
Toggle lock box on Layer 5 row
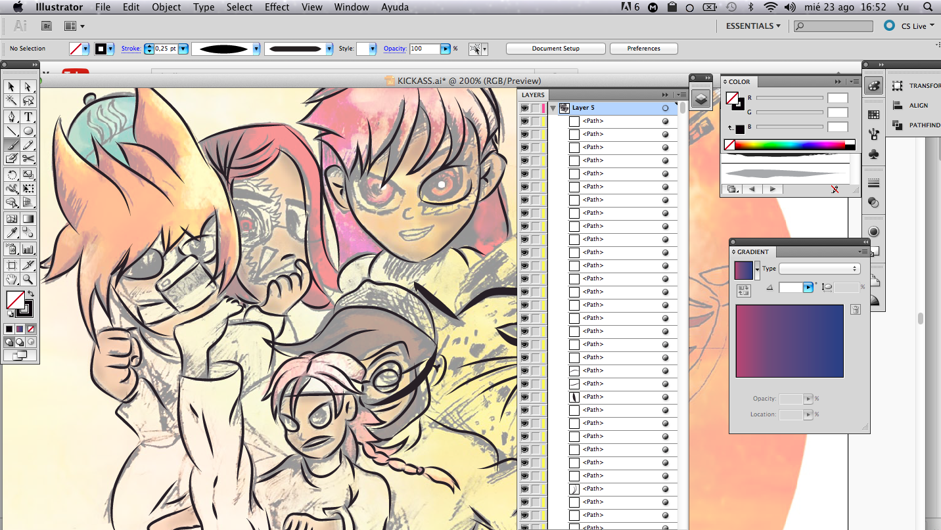point(536,108)
